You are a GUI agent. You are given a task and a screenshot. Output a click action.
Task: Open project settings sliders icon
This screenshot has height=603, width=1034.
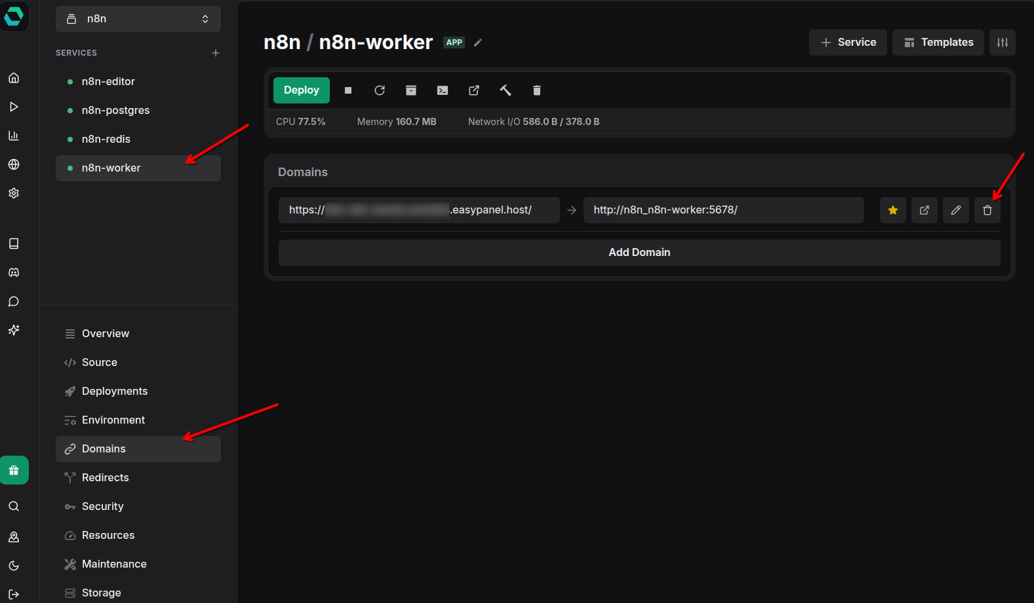tap(1003, 43)
